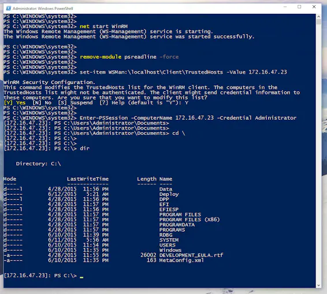Click the 'cd \' command
The width and height of the screenshot is (327, 294).
[x=179, y=133]
